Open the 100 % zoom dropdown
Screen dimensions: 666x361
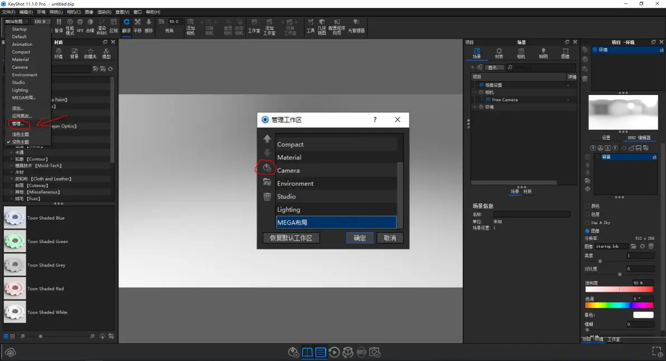(41, 21)
